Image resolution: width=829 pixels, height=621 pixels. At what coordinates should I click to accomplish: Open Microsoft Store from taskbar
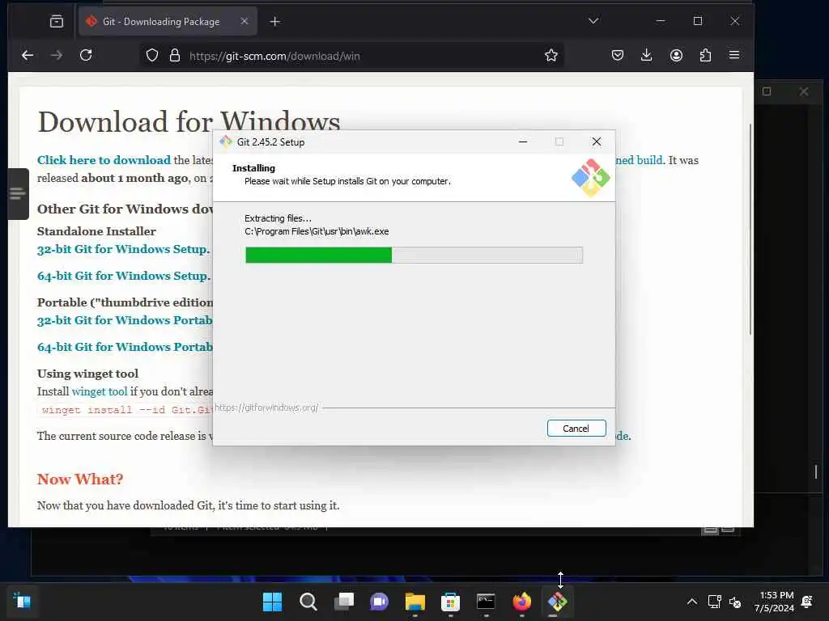tap(450, 602)
